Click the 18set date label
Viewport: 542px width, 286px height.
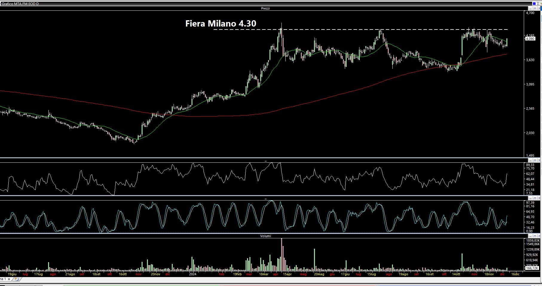click(x=96, y=274)
